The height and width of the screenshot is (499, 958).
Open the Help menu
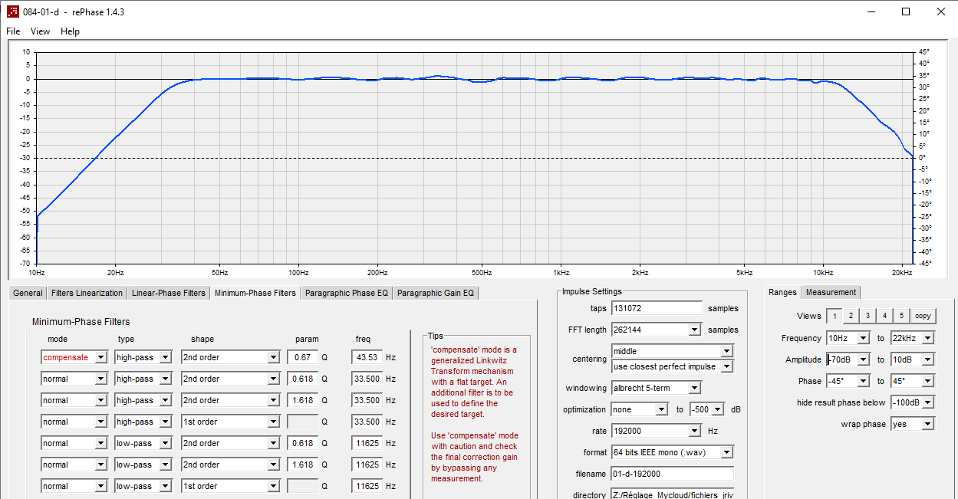pyautogui.click(x=70, y=31)
